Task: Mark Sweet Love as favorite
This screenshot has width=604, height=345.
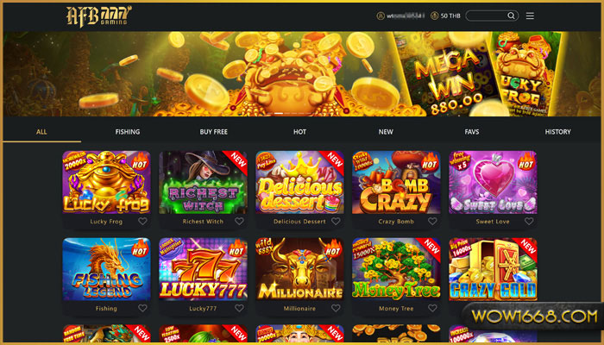Action: click(529, 222)
